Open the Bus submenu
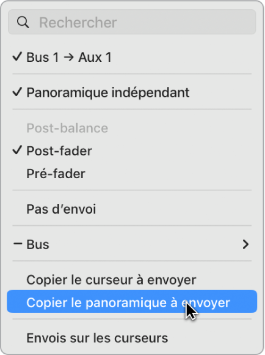 click(132, 244)
